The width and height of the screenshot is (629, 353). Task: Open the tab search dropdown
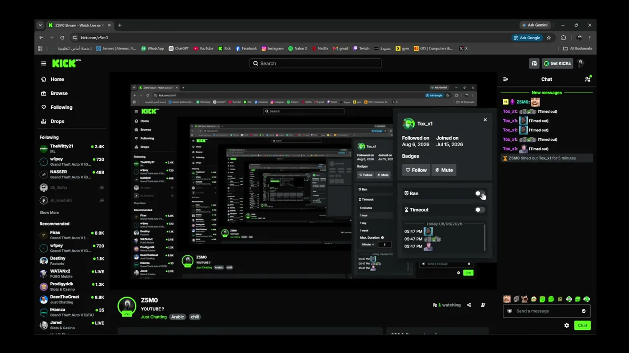[x=41, y=25]
